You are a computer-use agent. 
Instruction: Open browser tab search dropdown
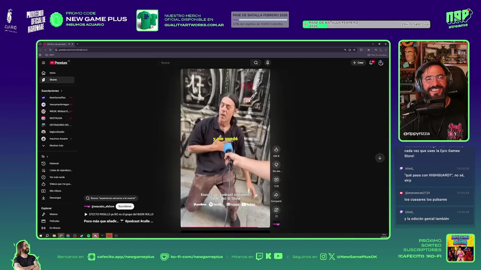[x=40, y=44]
